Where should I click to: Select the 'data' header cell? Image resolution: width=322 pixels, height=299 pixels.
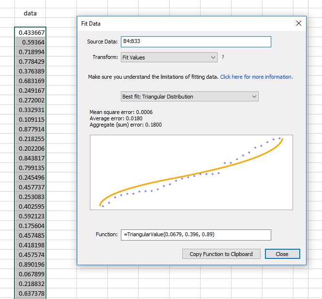pos(30,14)
